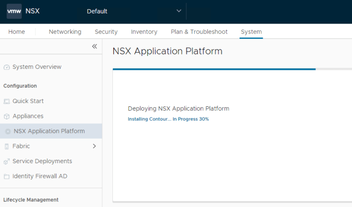Image resolution: width=352 pixels, height=207 pixels.
Task: Click the Configuration section label
Action: [20, 86]
